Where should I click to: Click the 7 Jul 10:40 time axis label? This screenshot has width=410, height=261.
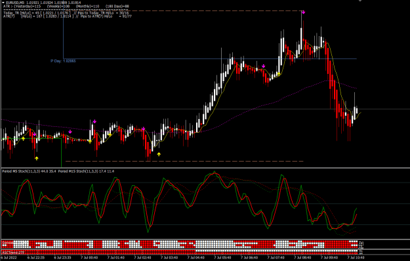point(356,258)
